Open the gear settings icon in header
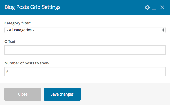The width and height of the screenshot is (170, 105). [x=147, y=7]
